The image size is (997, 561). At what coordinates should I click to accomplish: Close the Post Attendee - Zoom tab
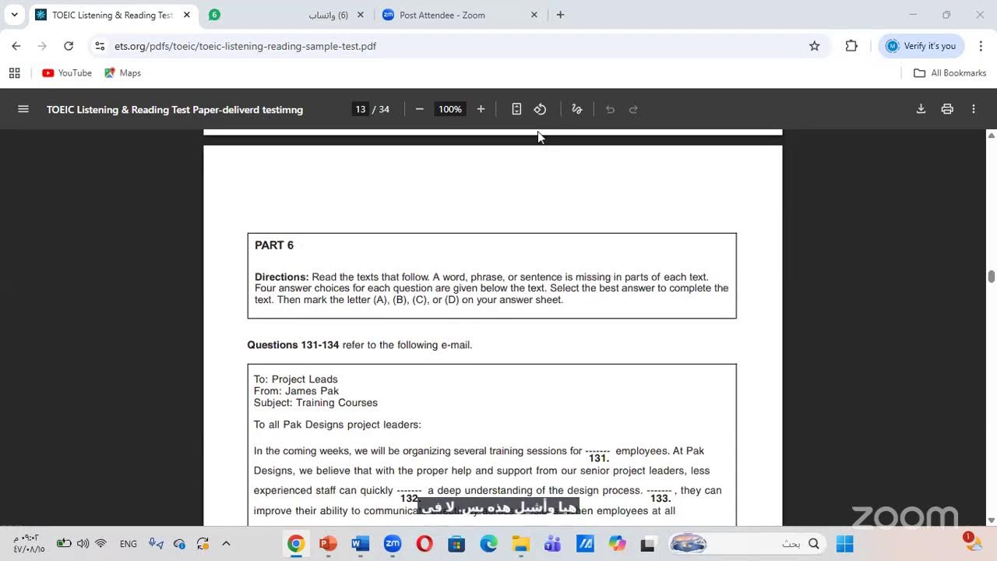pos(534,15)
